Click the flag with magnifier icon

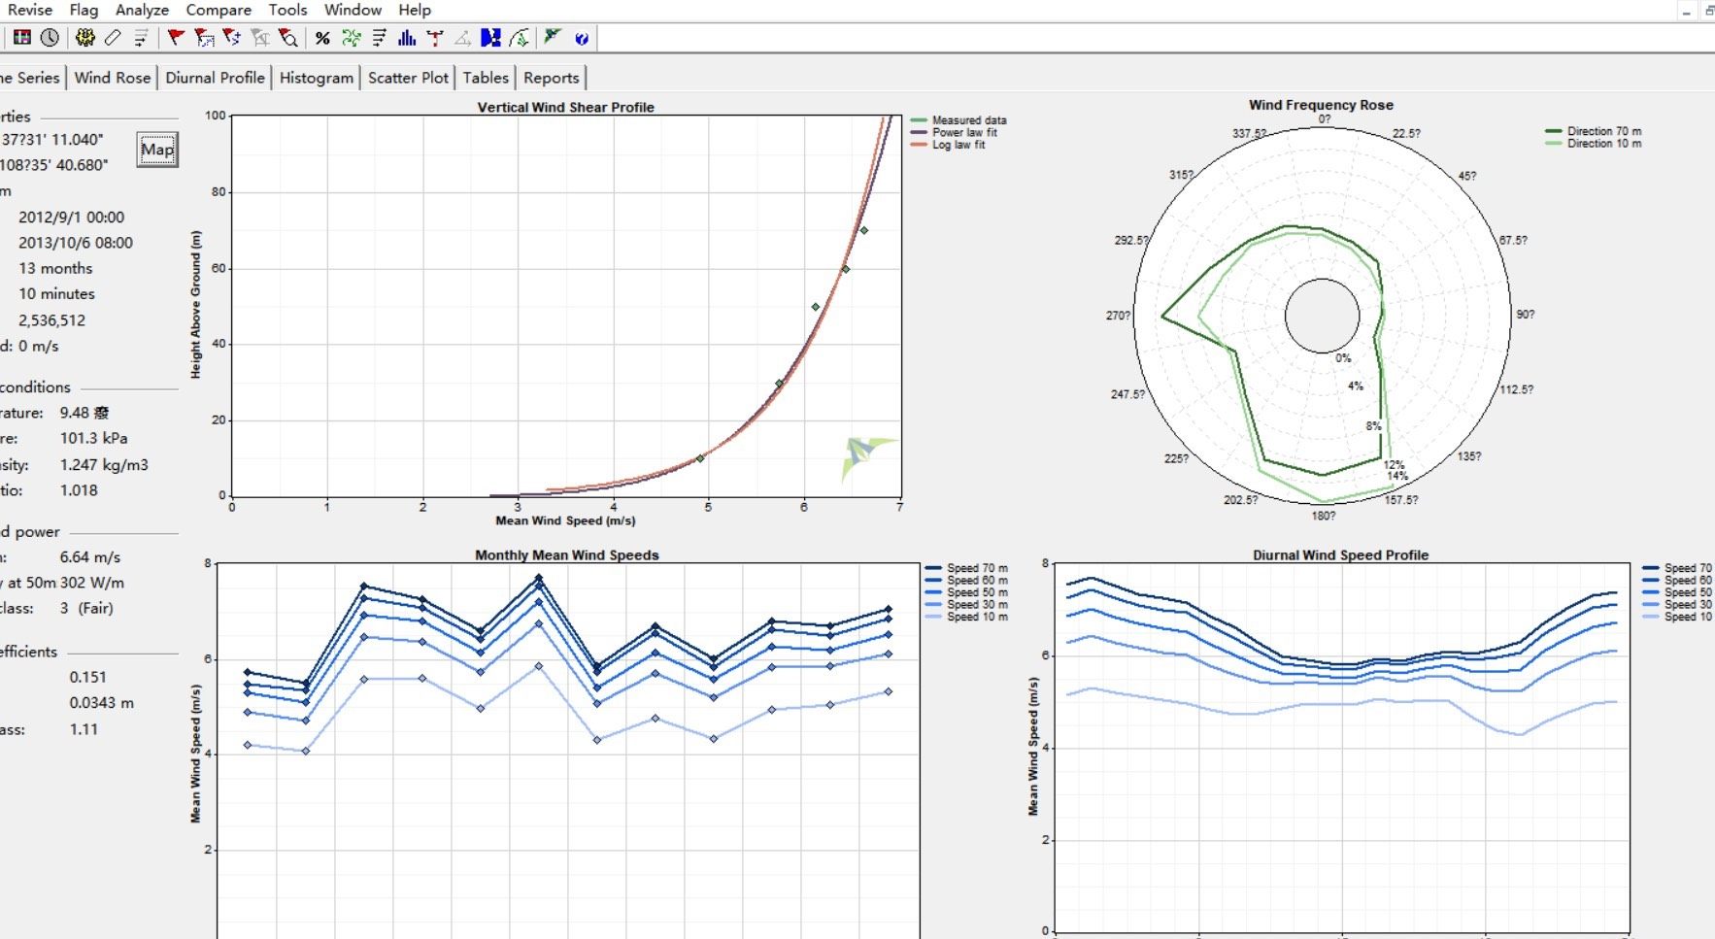coord(287,38)
